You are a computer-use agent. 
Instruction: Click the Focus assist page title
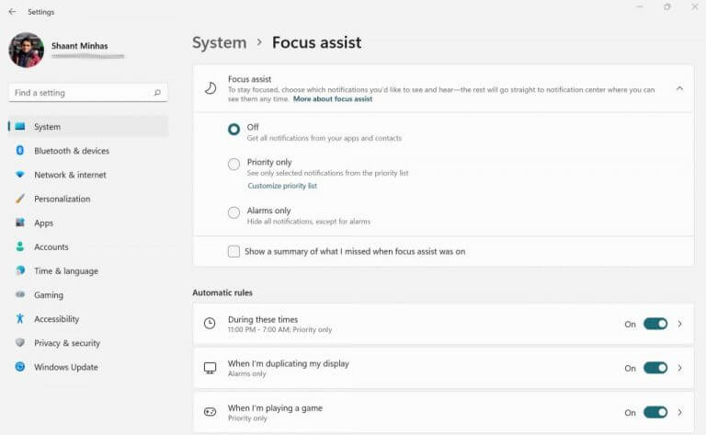tap(316, 43)
